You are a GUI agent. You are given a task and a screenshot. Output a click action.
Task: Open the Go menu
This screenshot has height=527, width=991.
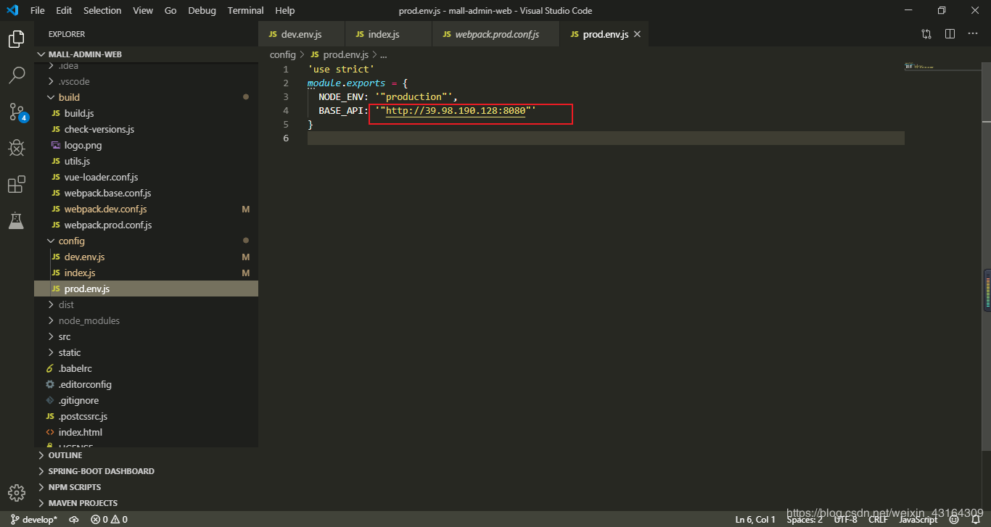[x=170, y=10]
